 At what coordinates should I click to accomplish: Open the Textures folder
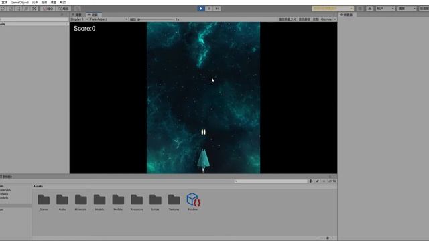[174, 202]
